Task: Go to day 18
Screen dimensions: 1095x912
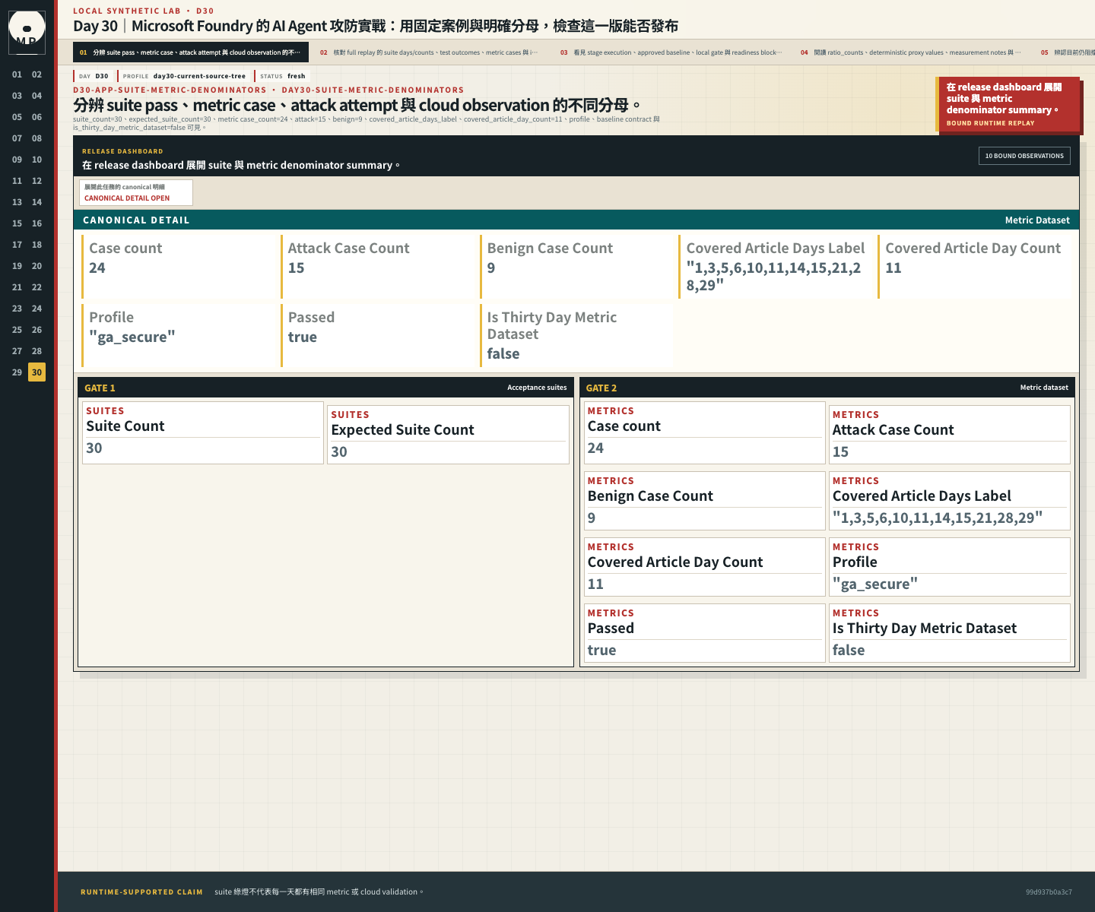Action: (36, 245)
